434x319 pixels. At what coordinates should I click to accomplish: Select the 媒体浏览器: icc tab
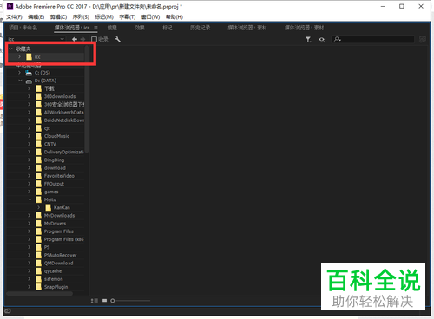[72, 28]
